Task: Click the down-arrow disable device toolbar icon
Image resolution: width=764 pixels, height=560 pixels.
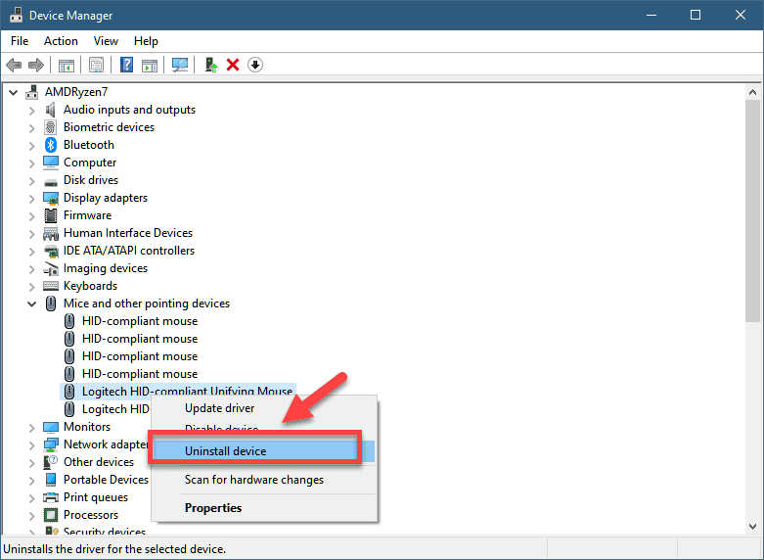Action: click(x=255, y=65)
